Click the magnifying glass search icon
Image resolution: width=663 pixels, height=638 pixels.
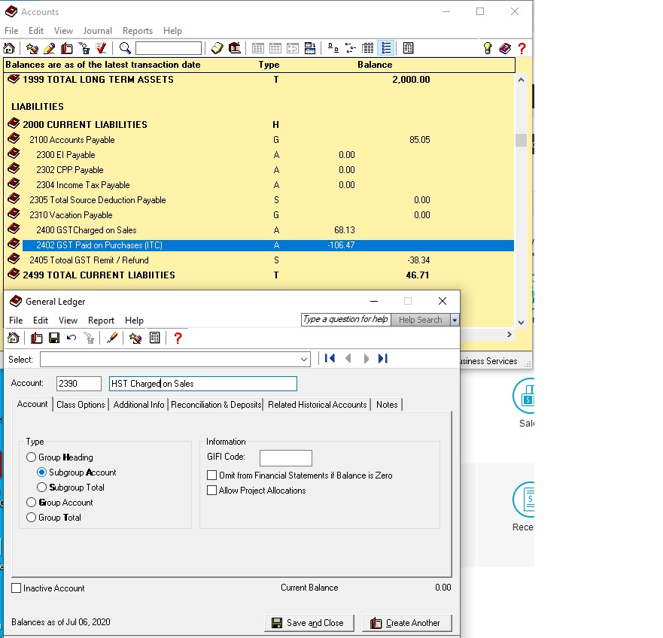coord(125,48)
